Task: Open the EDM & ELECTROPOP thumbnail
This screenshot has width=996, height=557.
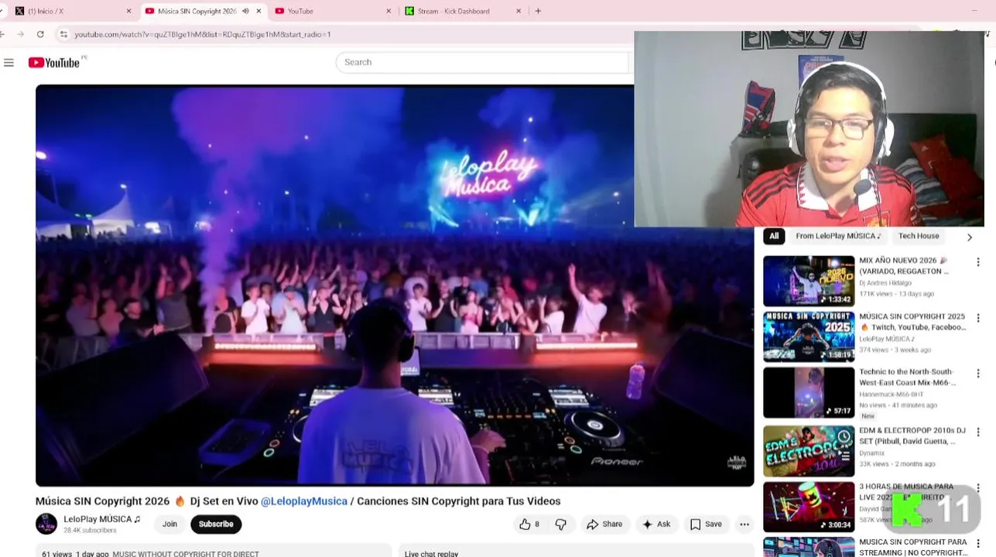Action: pyautogui.click(x=809, y=451)
